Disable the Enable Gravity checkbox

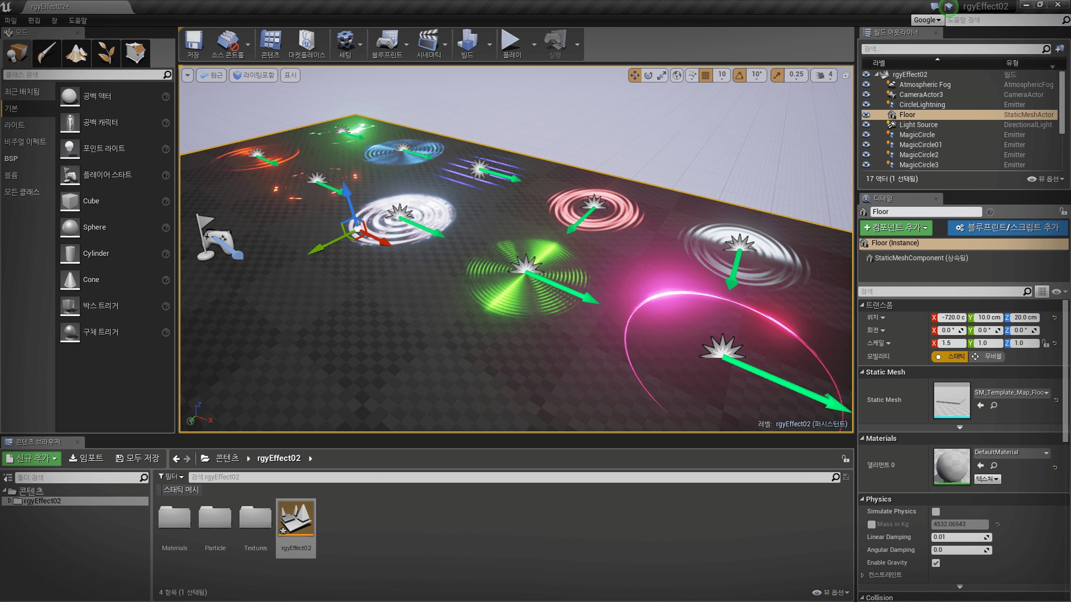pos(936,562)
